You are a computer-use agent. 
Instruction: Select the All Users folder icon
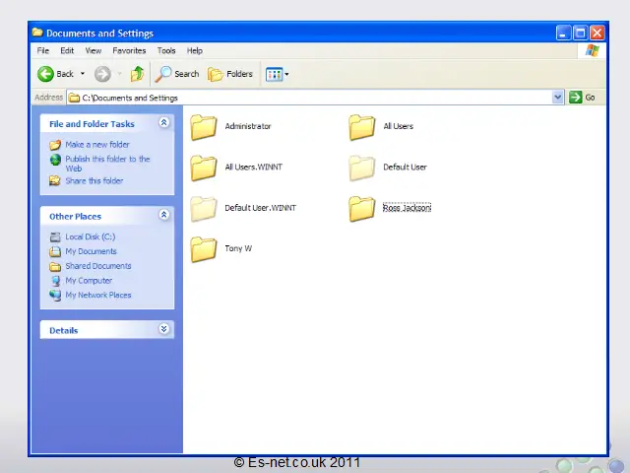[362, 127]
